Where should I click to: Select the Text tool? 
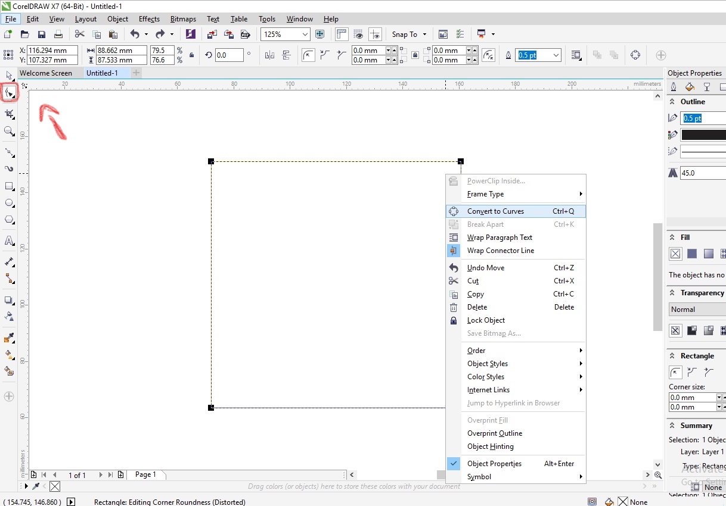point(10,240)
